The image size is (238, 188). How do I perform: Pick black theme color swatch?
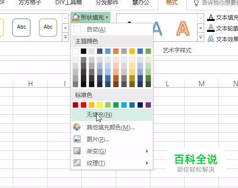pyautogui.click(x=84, y=51)
